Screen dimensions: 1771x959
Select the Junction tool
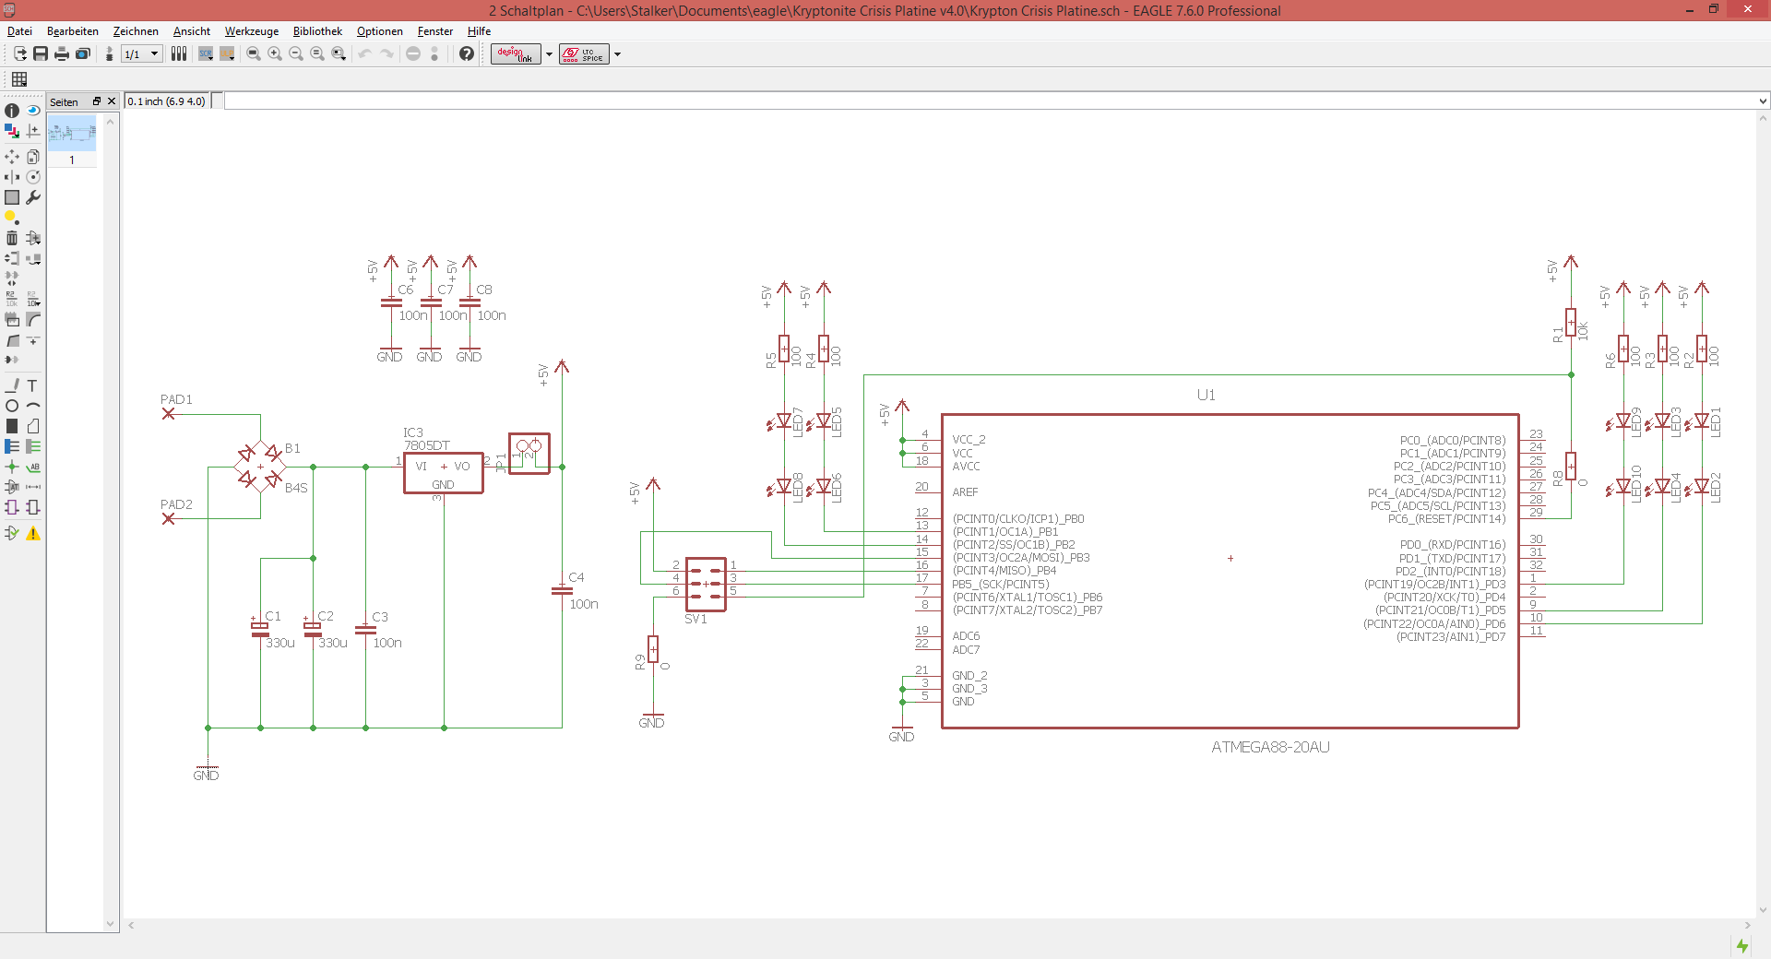click(x=12, y=467)
